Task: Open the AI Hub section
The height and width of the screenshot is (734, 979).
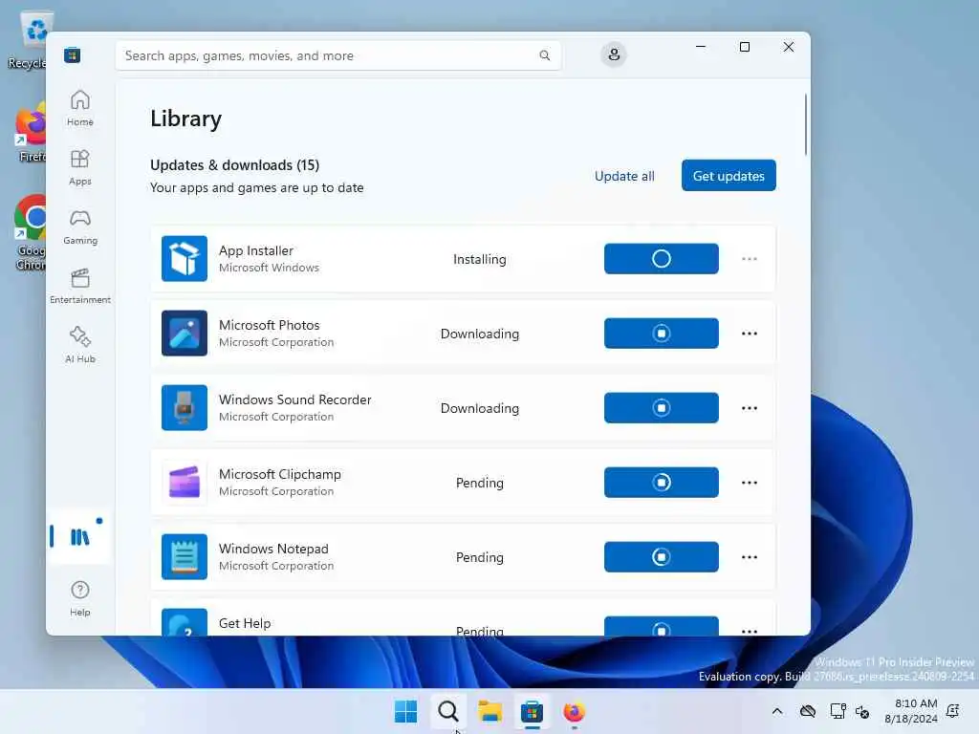Action: 80,345
